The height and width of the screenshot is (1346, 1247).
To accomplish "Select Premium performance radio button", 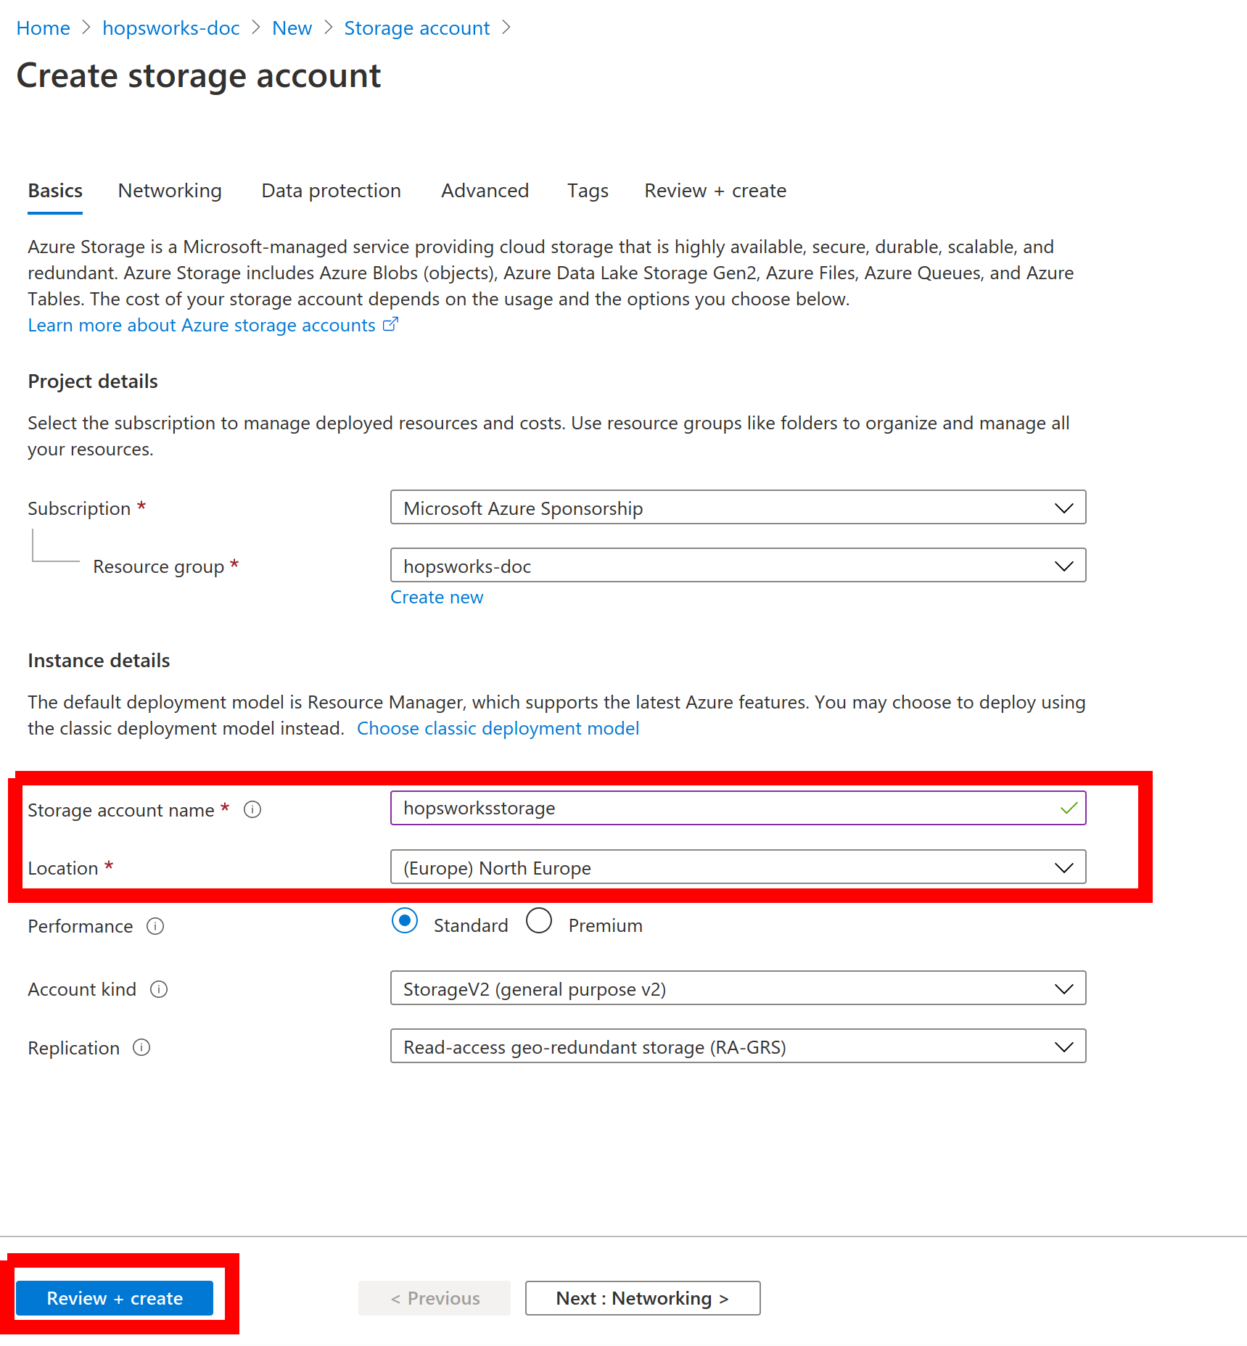I will click(x=539, y=921).
